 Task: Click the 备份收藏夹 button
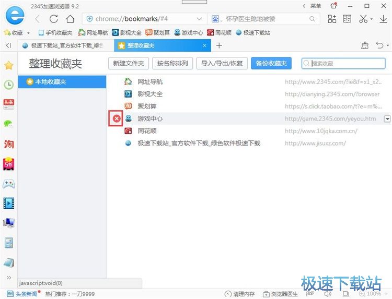(271, 63)
